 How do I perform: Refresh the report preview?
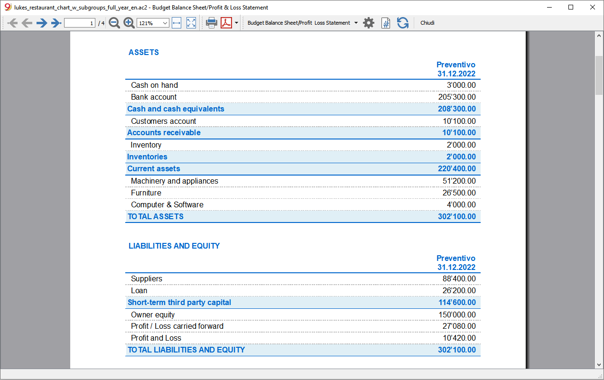click(x=403, y=23)
